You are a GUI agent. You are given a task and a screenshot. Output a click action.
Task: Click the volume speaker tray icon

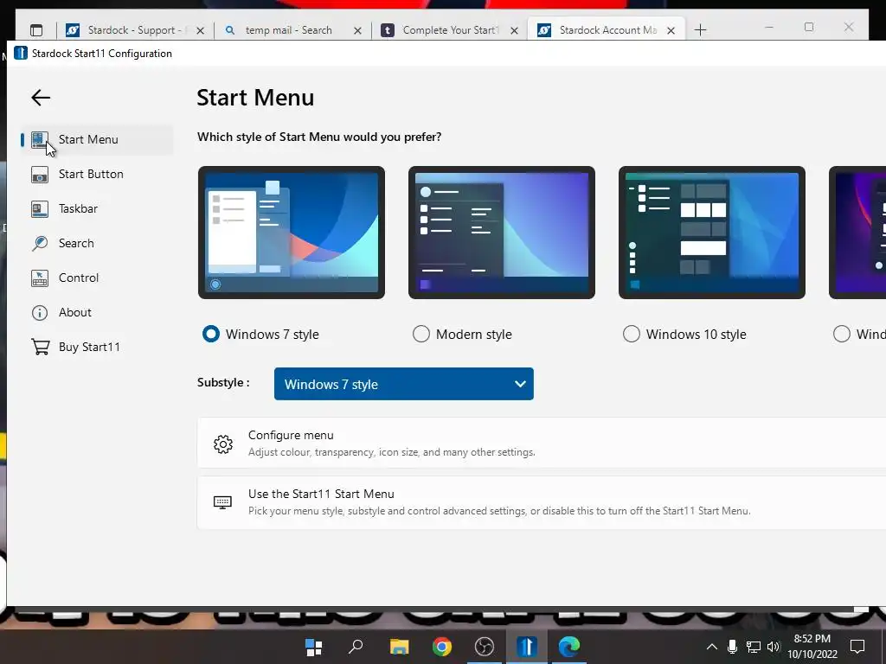tap(773, 647)
